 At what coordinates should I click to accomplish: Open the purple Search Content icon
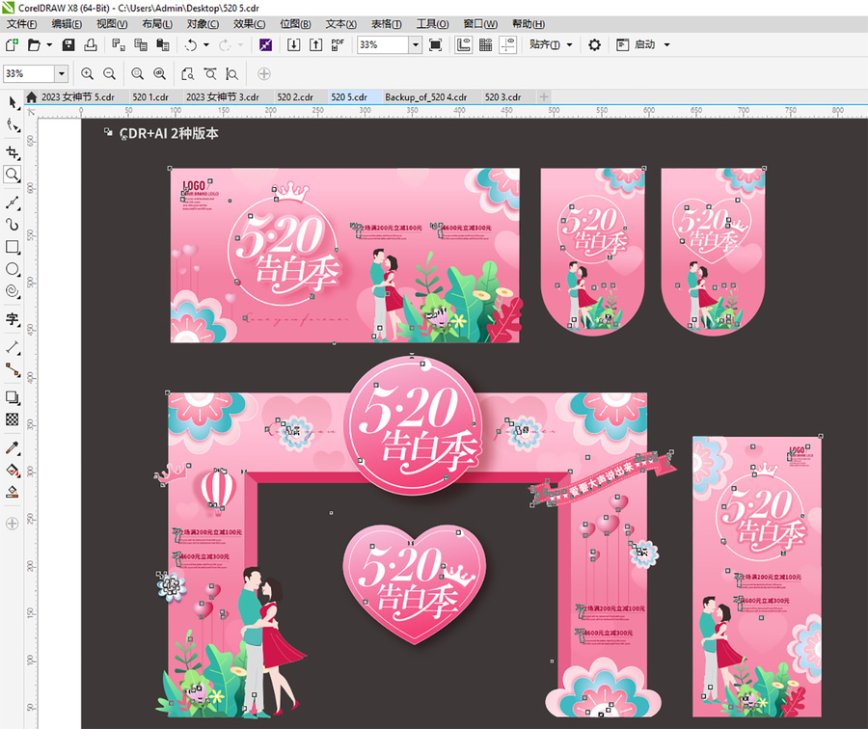click(x=266, y=44)
